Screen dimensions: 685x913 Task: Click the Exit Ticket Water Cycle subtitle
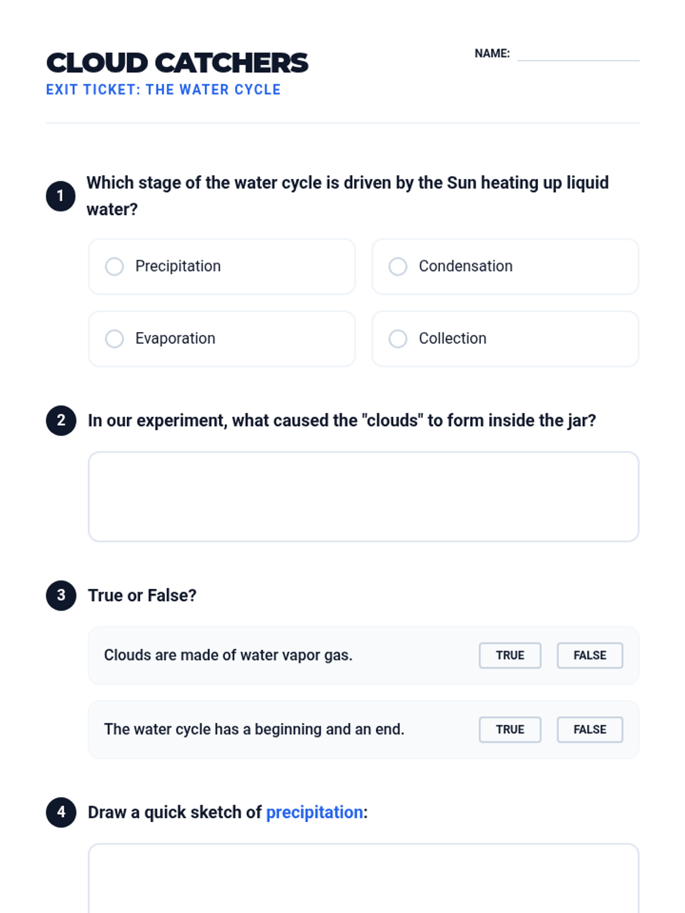[x=163, y=90]
